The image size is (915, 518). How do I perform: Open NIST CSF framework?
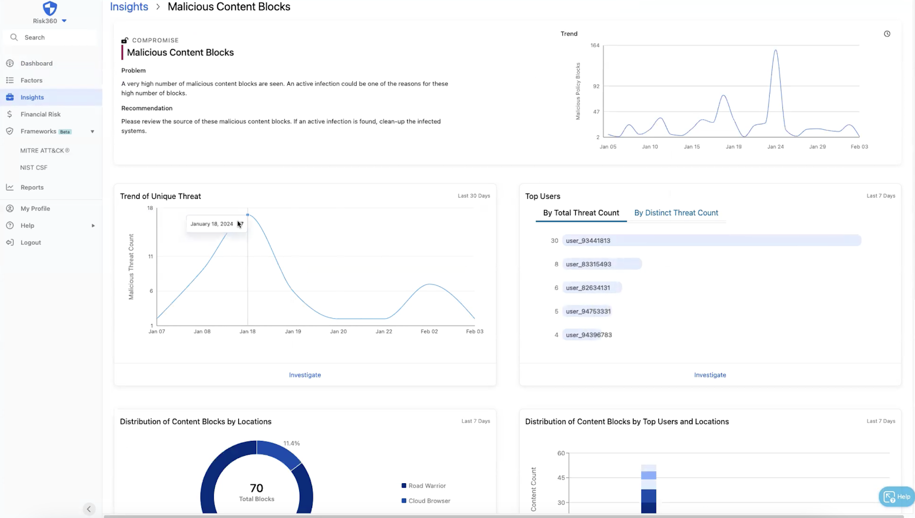34,168
